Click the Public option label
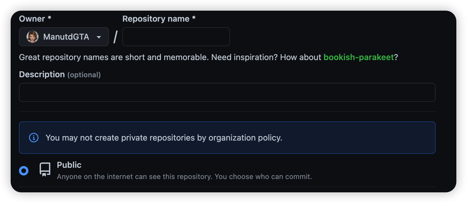The height and width of the screenshot is (203, 467). tap(69, 165)
